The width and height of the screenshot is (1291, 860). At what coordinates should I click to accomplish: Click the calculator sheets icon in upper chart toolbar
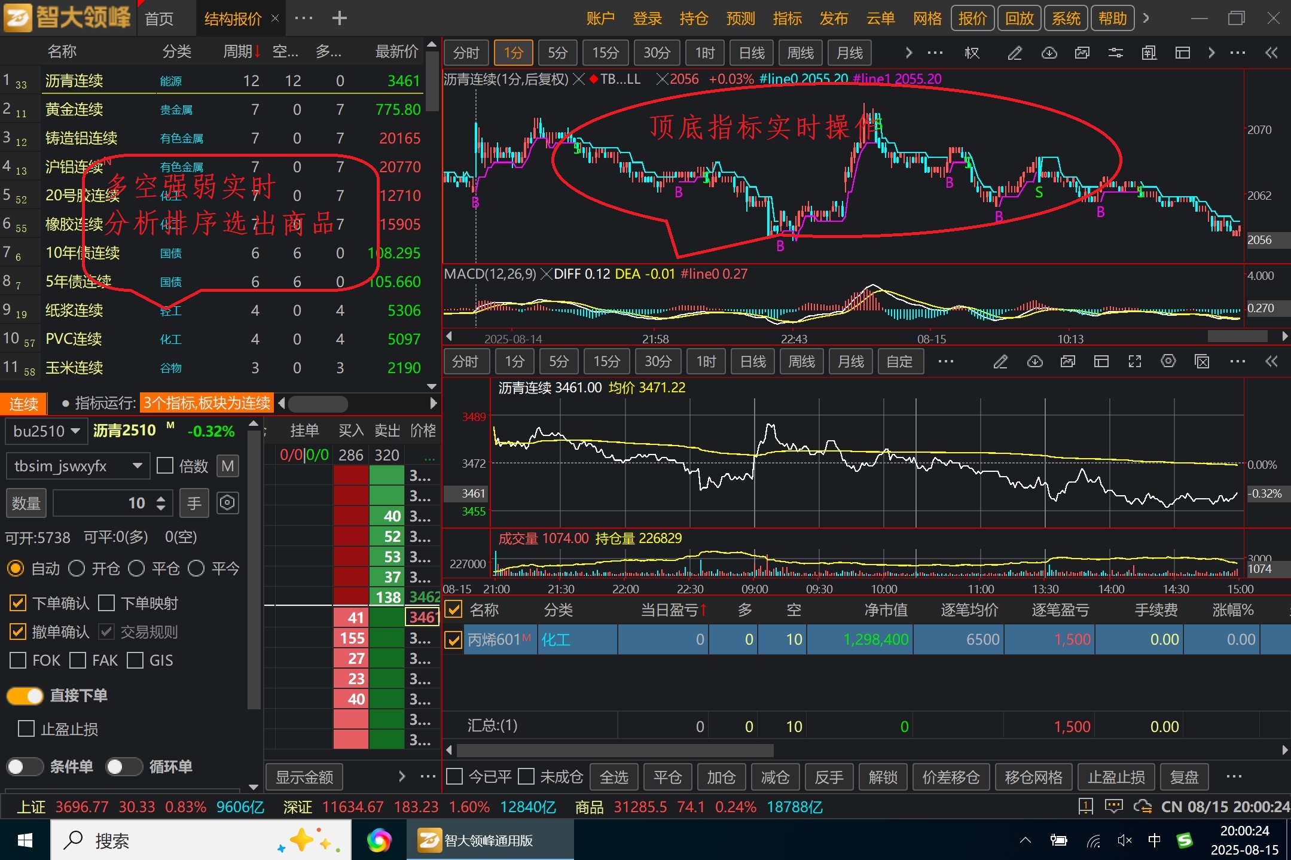click(1149, 53)
